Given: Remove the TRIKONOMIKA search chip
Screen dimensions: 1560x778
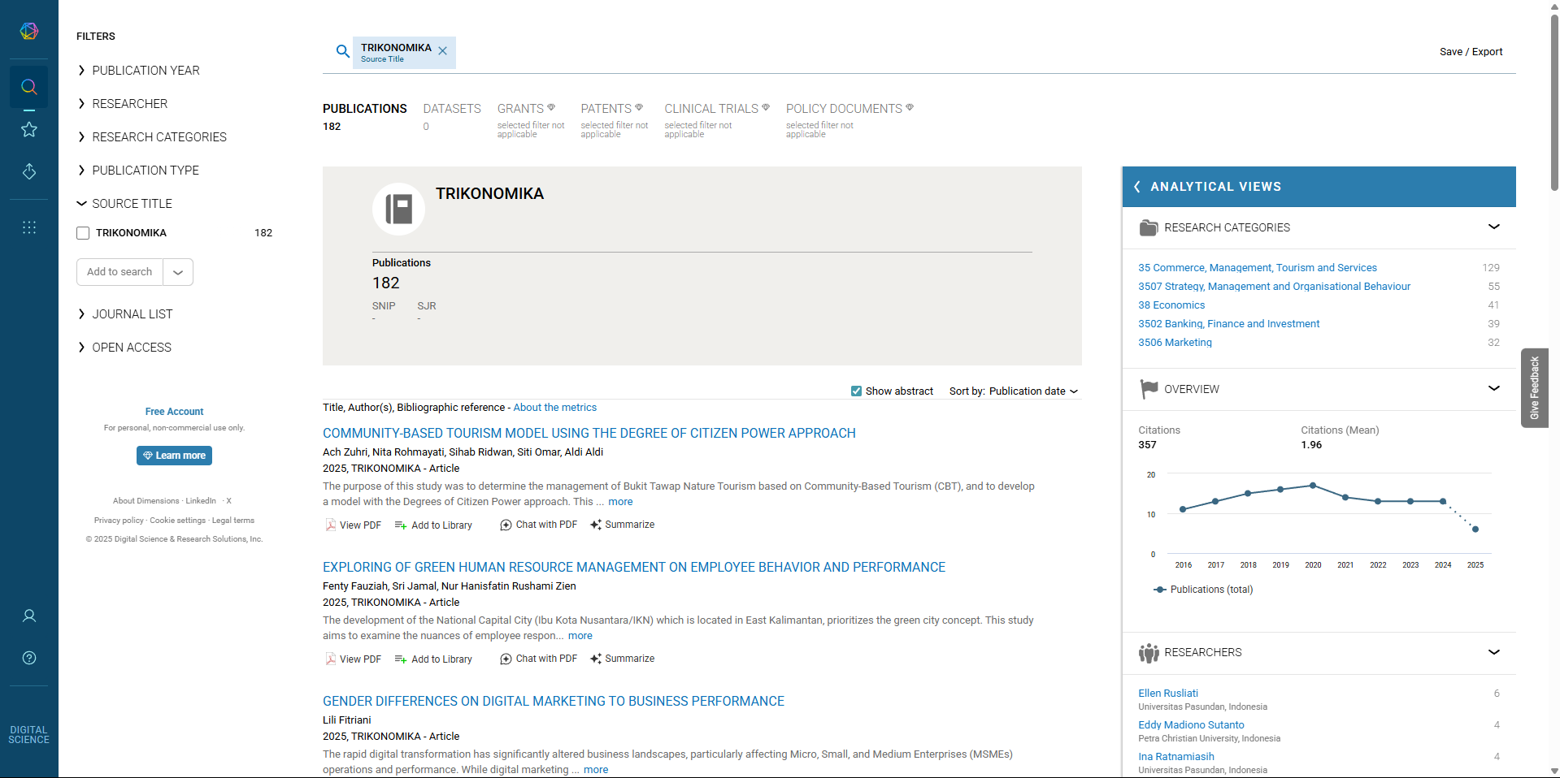Looking at the screenshot, I should point(443,50).
